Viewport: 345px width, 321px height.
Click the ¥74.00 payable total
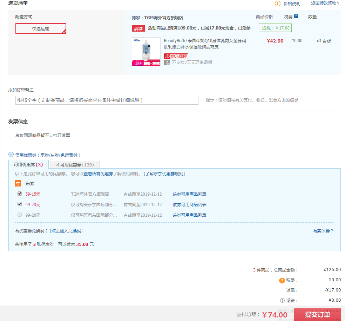275,315
